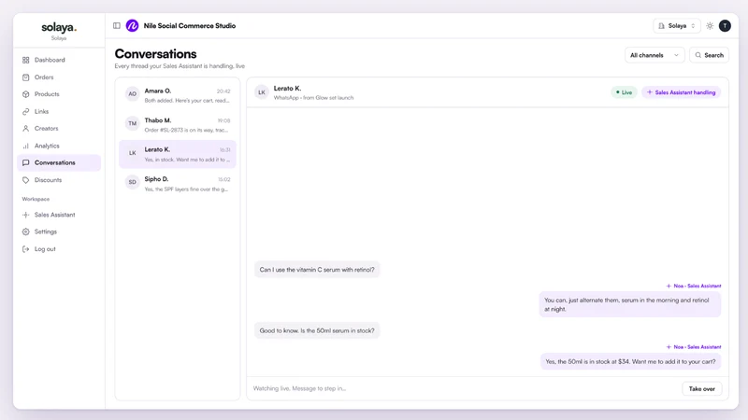Click LK avatar in the chat header
This screenshot has width=748, height=420.
click(262, 92)
